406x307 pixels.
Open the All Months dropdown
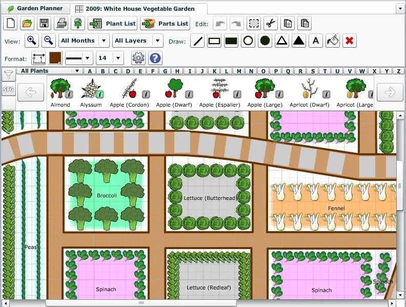[x=84, y=40]
